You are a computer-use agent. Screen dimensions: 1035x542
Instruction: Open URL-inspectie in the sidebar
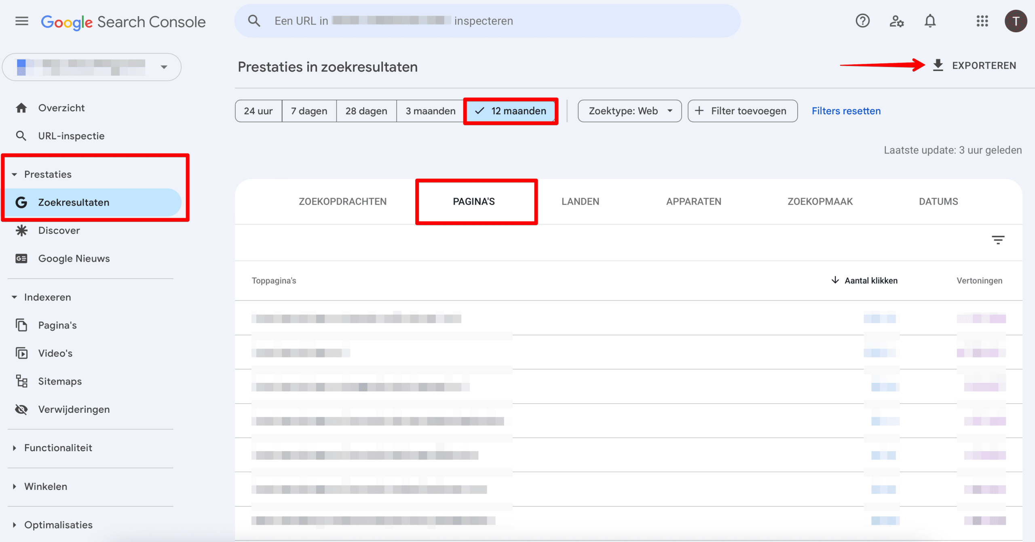tap(92, 136)
